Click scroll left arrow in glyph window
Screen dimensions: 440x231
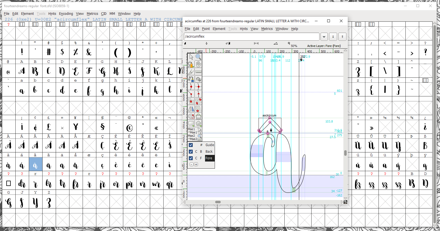(x=184, y=202)
